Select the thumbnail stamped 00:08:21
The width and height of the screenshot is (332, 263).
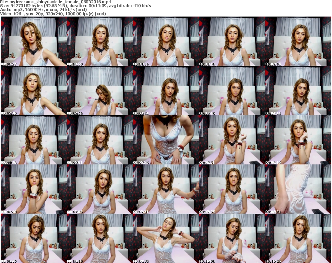click(x=298, y=189)
